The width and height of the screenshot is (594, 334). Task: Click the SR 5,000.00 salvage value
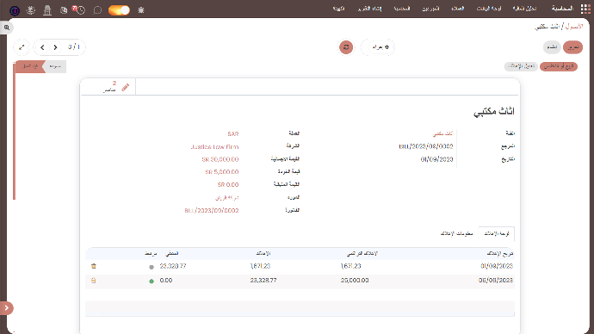tap(222, 172)
